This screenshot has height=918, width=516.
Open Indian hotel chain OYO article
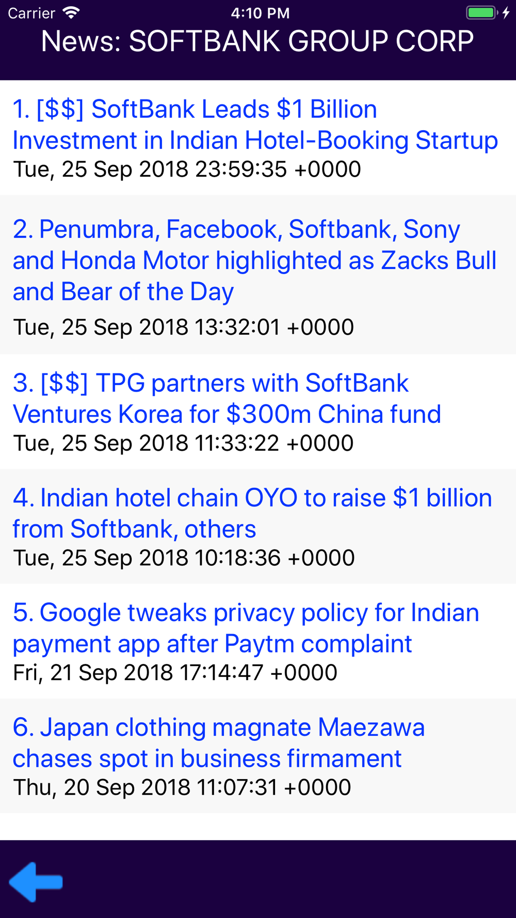pos(252,513)
